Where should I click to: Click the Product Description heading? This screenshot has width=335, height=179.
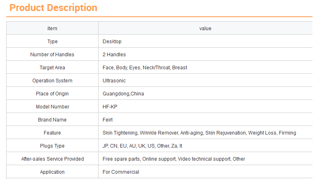coord(53,8)
